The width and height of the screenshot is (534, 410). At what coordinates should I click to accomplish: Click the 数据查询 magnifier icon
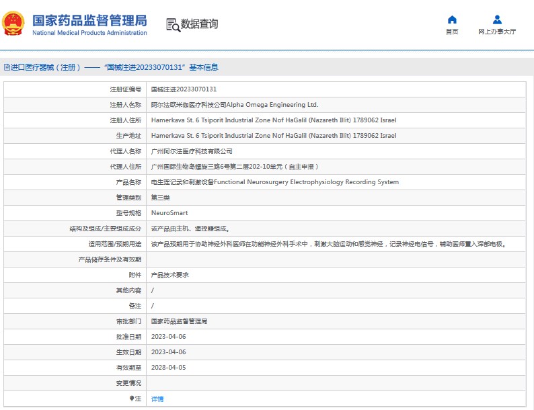173,25
